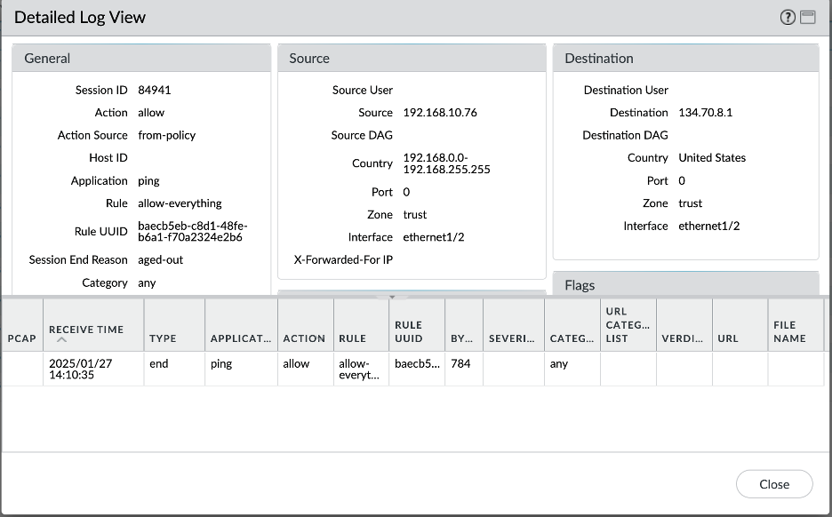832x517 pixels.
Task: Sort by Receive Time ascending arrow
Action: click(61, 340)
